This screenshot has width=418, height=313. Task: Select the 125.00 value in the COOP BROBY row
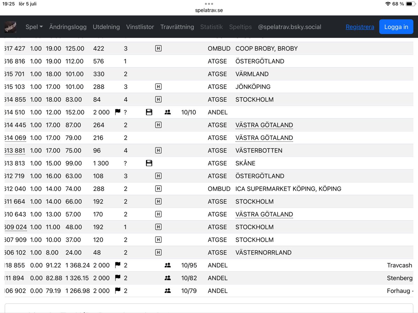tap(75, 49)
